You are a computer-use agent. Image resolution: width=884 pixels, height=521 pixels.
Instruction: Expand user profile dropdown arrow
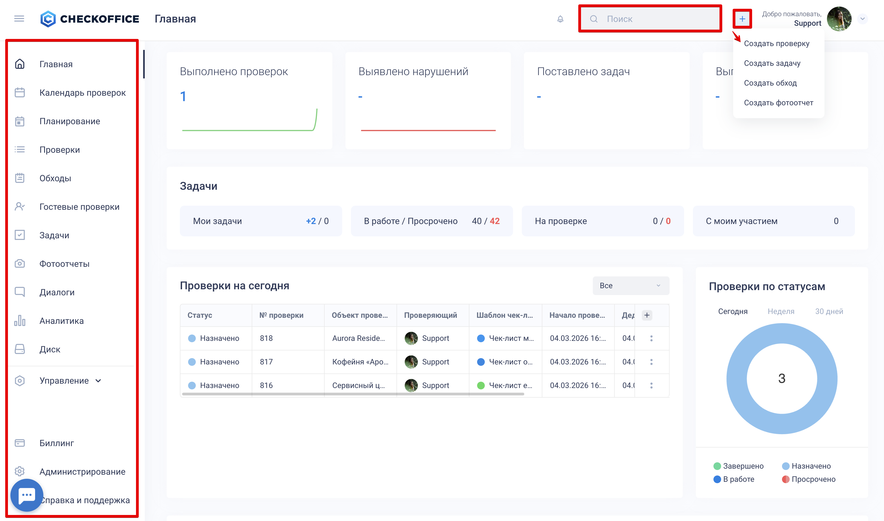click(862, 19)
